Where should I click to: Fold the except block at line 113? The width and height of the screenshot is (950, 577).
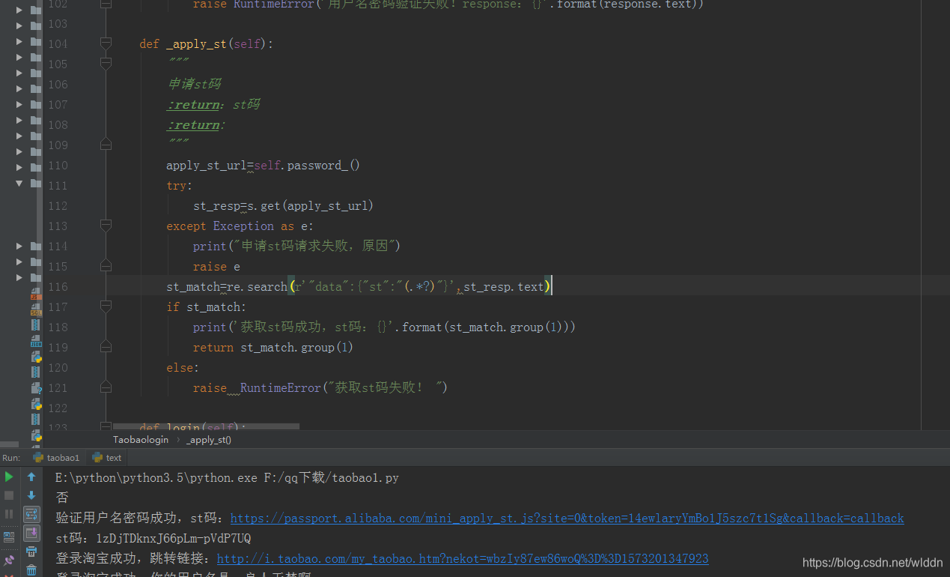[x=106, y=226]
